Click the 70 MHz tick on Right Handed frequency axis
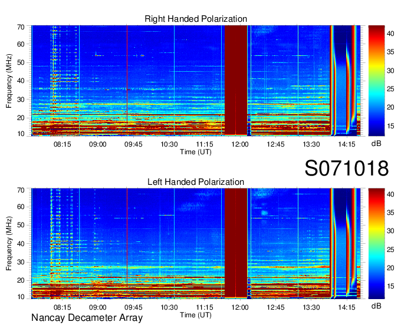401x325 pixels. (x=21, y=27)
